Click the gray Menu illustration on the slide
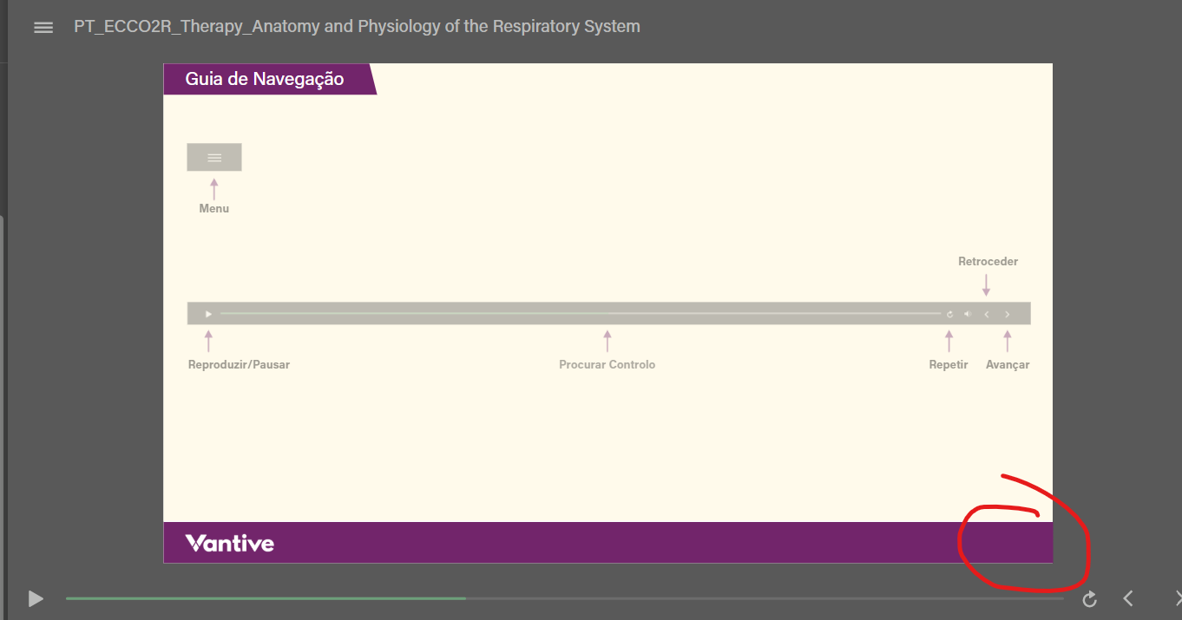The image size is (1182, 620). point(214,157)
